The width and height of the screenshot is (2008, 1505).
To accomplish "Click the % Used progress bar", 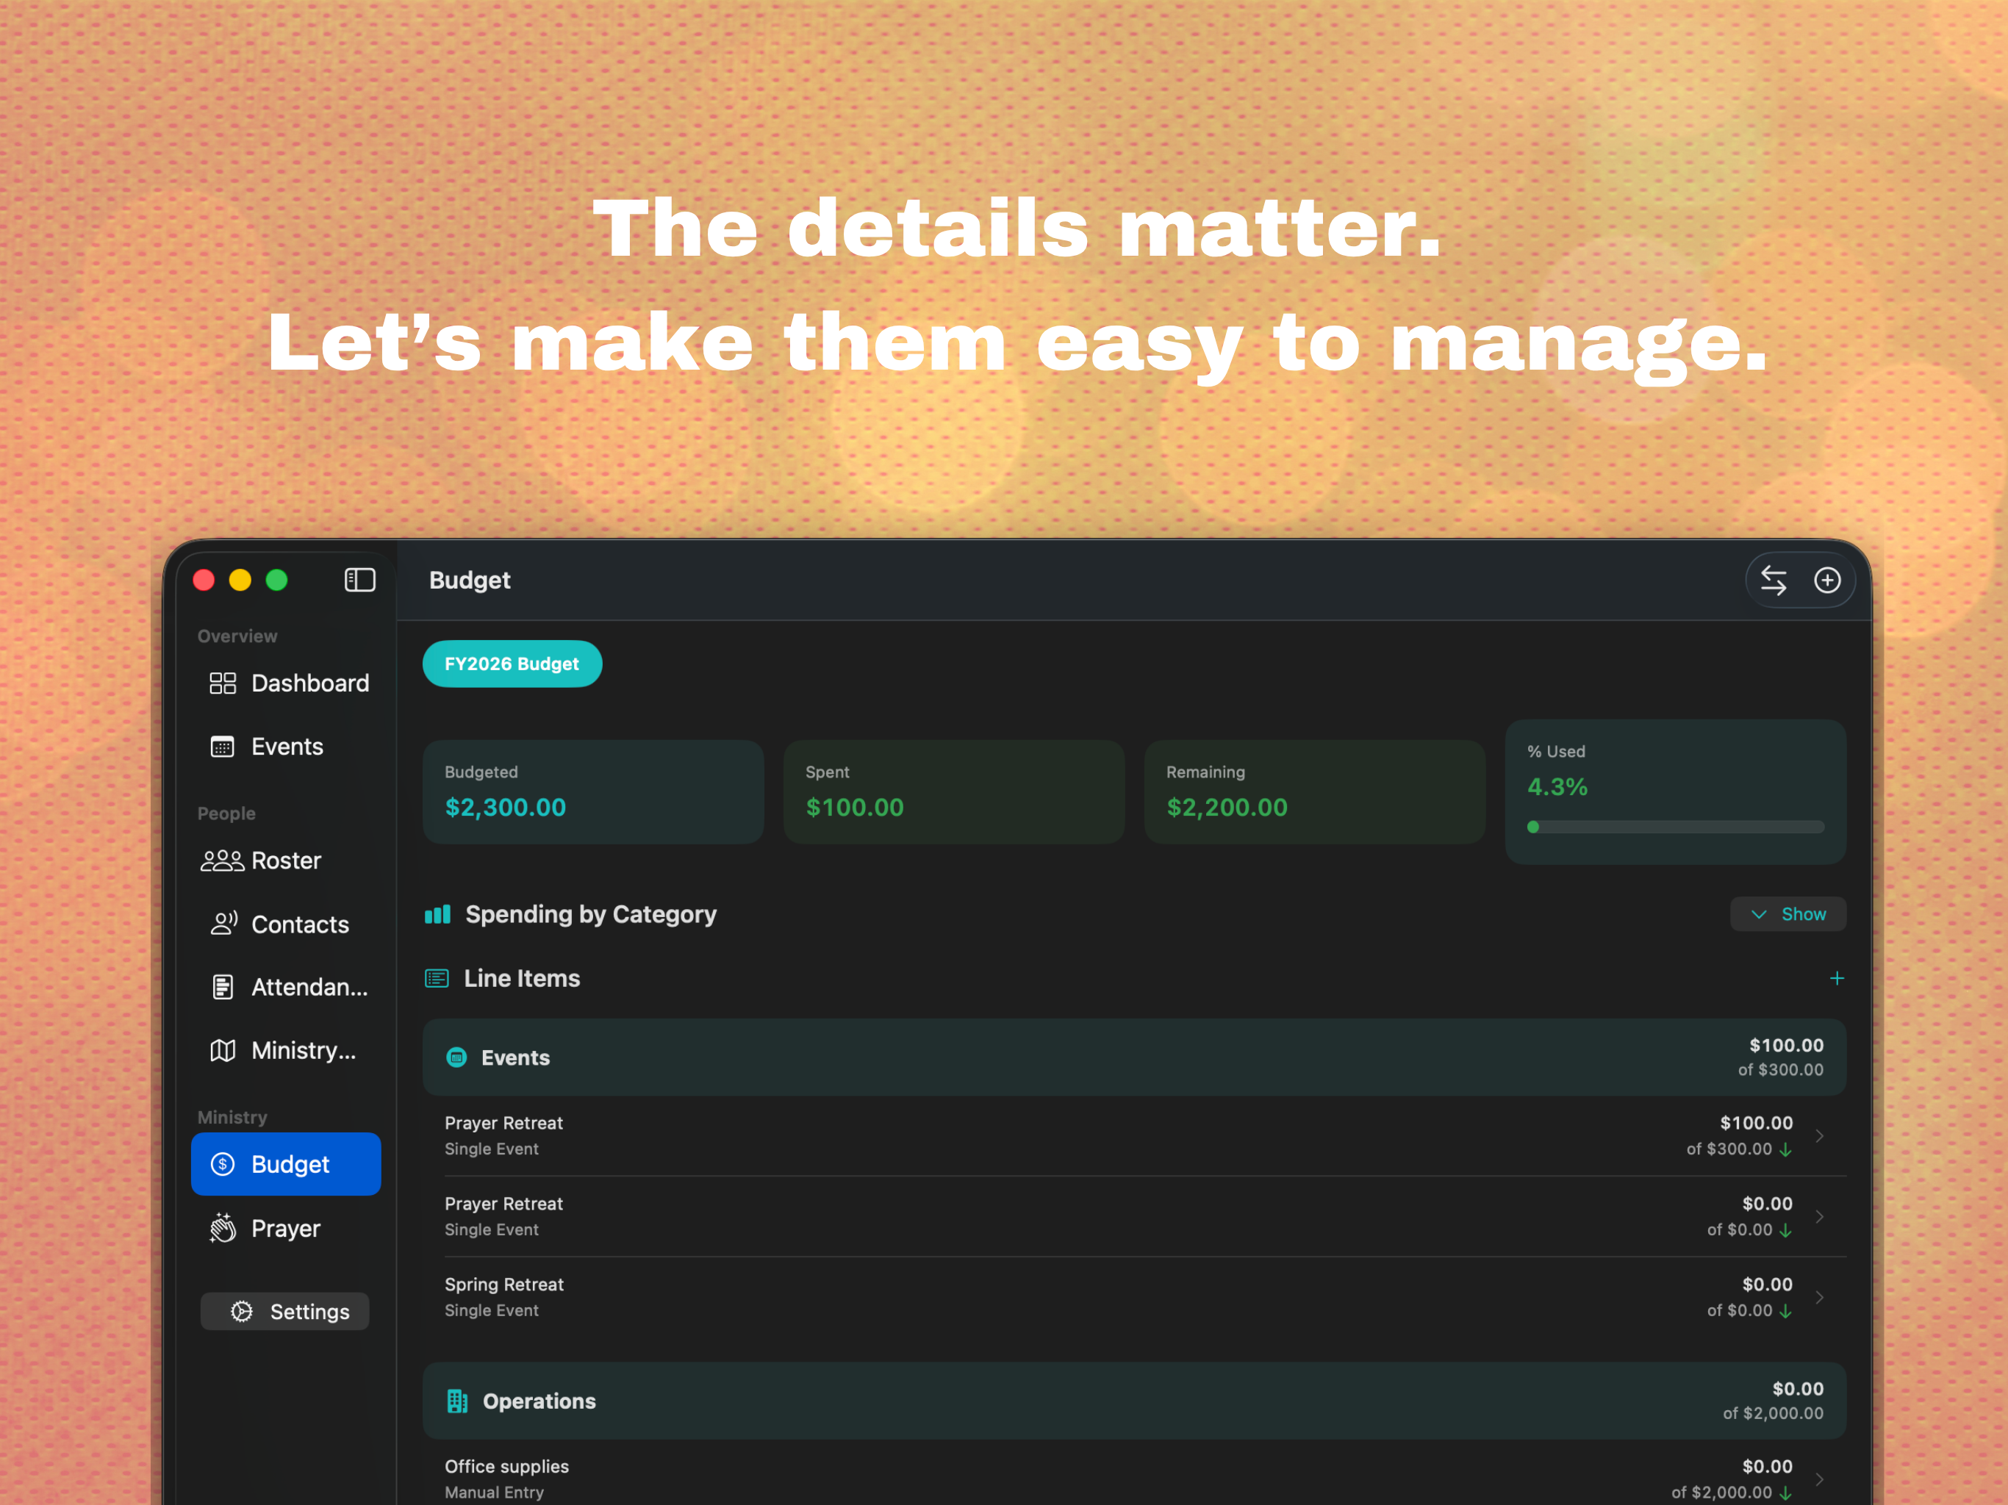I will (x=1675, y=827).
